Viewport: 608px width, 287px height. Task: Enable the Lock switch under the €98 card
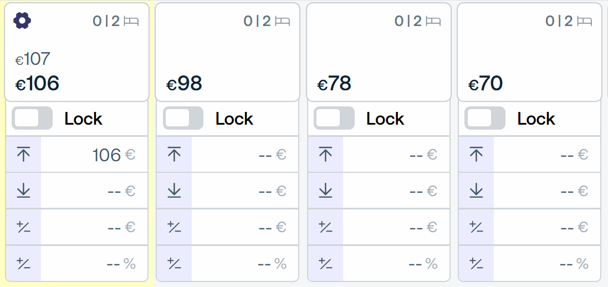pyautogui.click(x=183, y=119)
